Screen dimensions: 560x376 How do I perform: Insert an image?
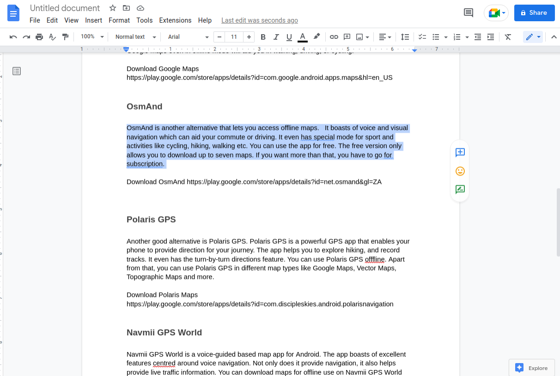[360, 36]
